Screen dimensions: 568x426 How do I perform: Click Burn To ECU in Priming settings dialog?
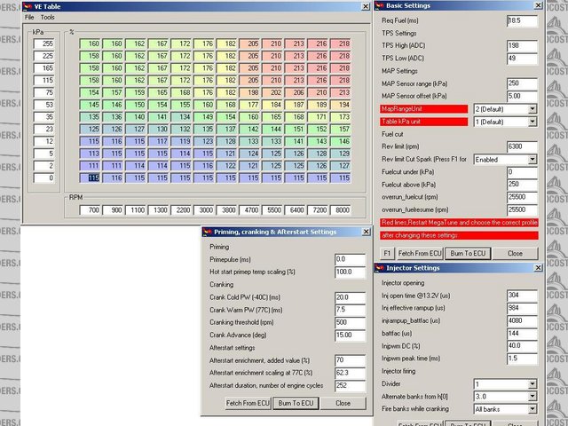[x=295, y=402]
